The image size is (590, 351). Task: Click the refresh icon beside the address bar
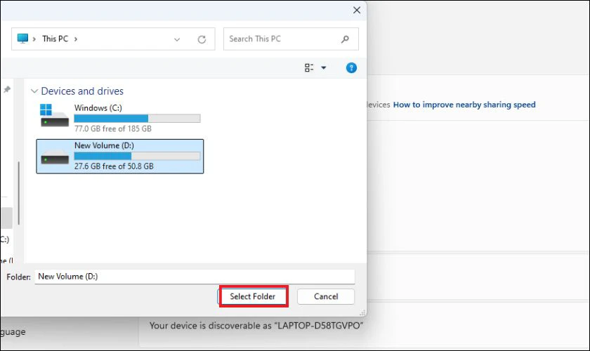(202, 39)
